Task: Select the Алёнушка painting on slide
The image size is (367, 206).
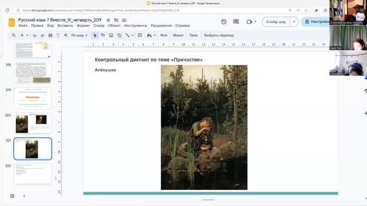Action: 204,127
